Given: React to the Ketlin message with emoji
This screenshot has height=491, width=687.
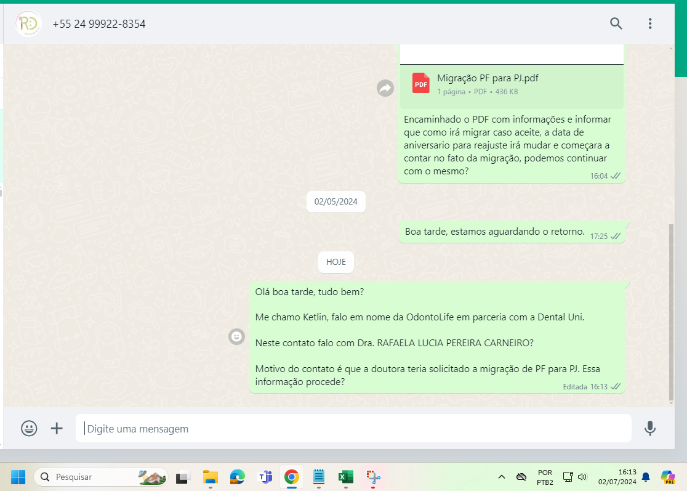Looking at the screenshot, I should (236, 337).
